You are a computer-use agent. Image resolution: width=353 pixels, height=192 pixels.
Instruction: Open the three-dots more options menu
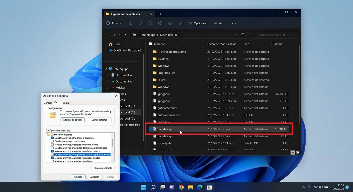[234, 23]
